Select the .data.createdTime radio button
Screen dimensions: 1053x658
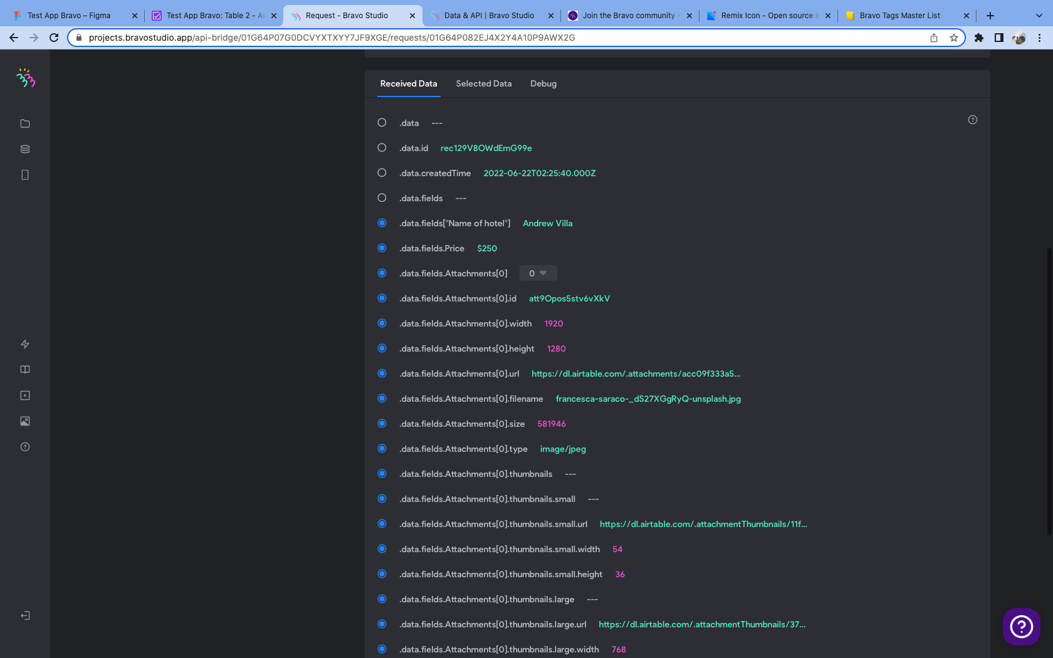pyautogui.click(x=382, y=173)
